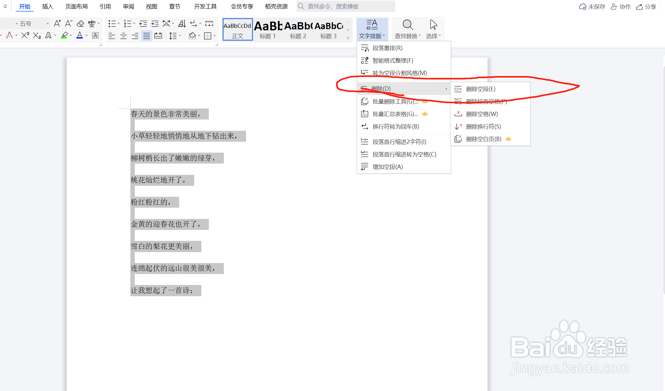Select 删除空段(E) submenu item
The height and width of the screenshot is (391, 665).
(490, 89)
